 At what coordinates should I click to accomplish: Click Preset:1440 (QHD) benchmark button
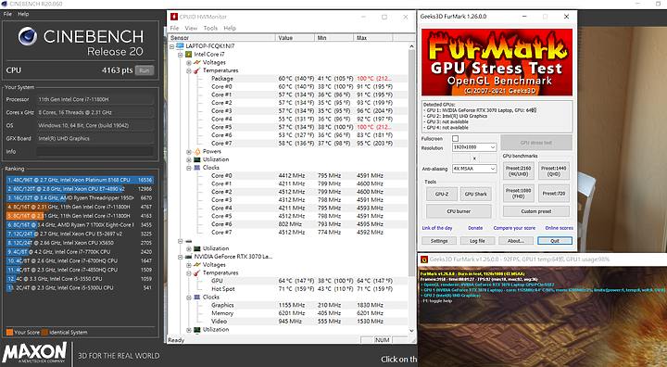553,171
